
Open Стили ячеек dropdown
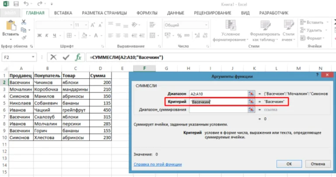coord(288,31)
